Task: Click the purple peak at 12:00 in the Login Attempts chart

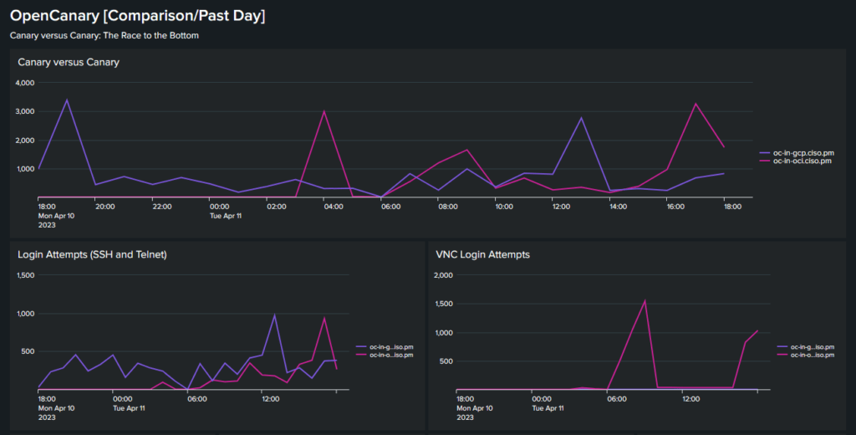Action: point(274,315)
